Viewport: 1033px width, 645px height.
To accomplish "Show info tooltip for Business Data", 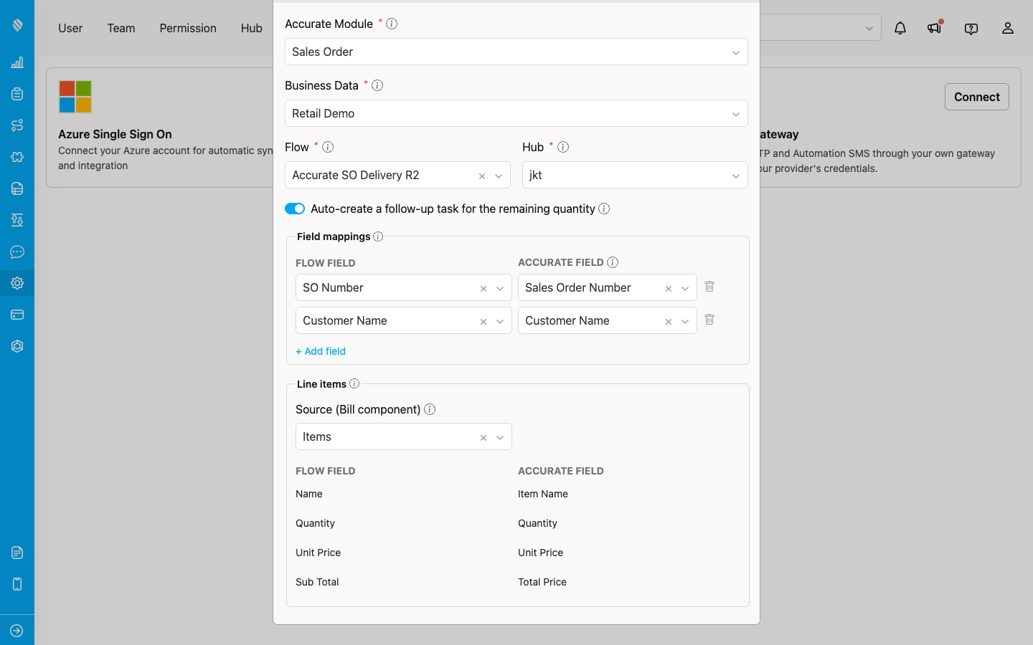I will click(x=377, y=85).
